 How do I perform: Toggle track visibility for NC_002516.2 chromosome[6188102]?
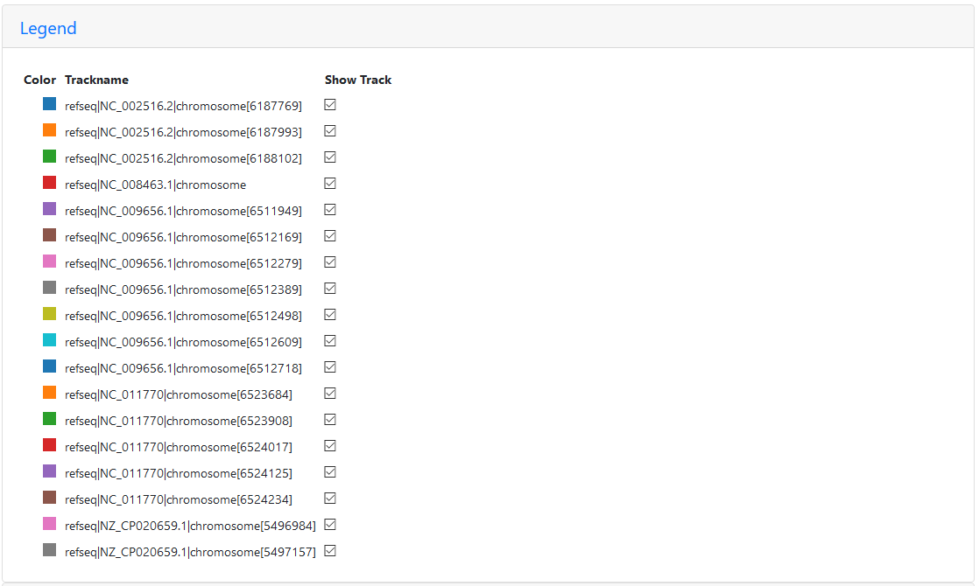click(330, 157)
